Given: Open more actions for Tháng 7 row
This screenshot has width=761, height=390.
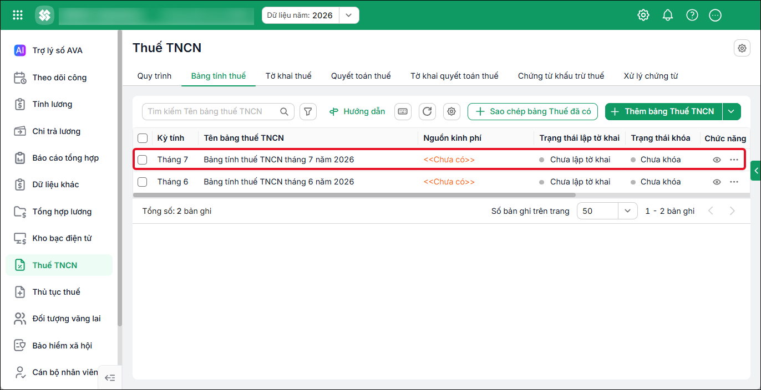Looking at the screenshot, I should point(734,160).
